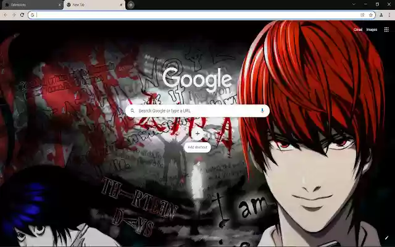Go forward to next page
Viewport: 395px width, 247px height.
click(x=14, y=15)
